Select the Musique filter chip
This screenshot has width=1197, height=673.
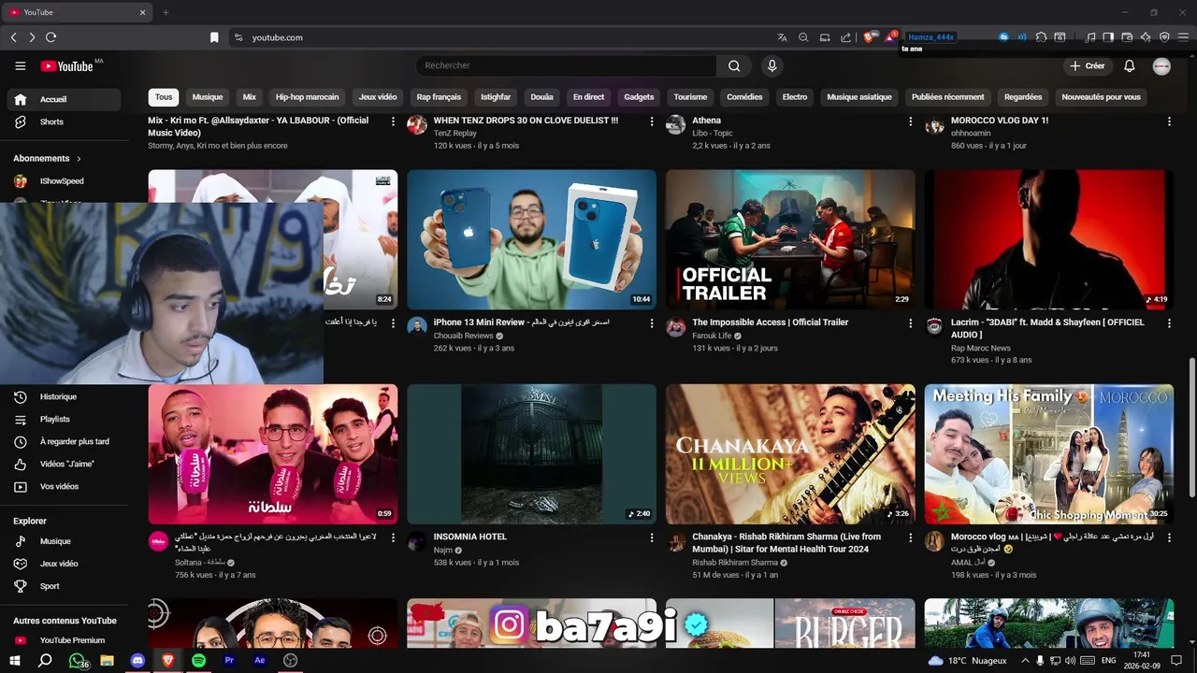[208, 97]
